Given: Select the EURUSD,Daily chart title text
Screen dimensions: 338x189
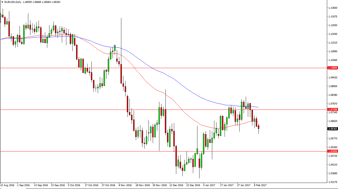Looking at the screenshot, I should [x=13, y=2].
